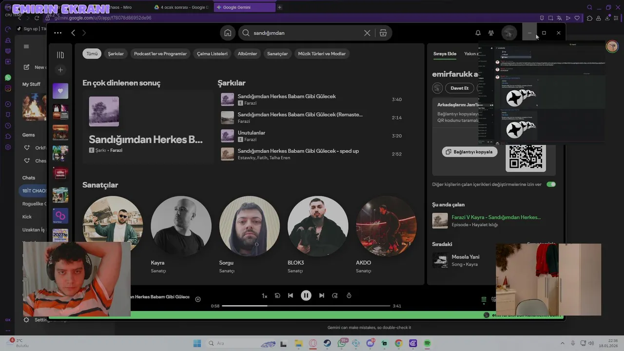Expand Your Library sidebar icon

(x=60, y=55)
